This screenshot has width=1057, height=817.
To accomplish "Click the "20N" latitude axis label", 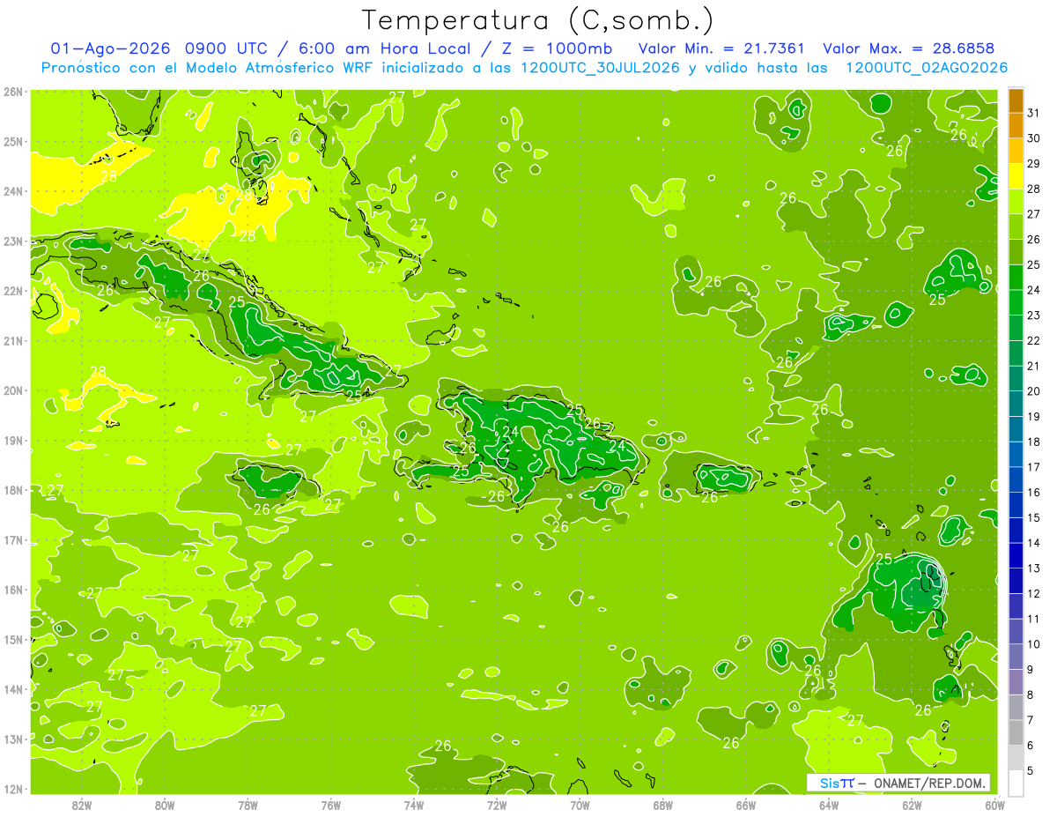I will coord(14,390).
